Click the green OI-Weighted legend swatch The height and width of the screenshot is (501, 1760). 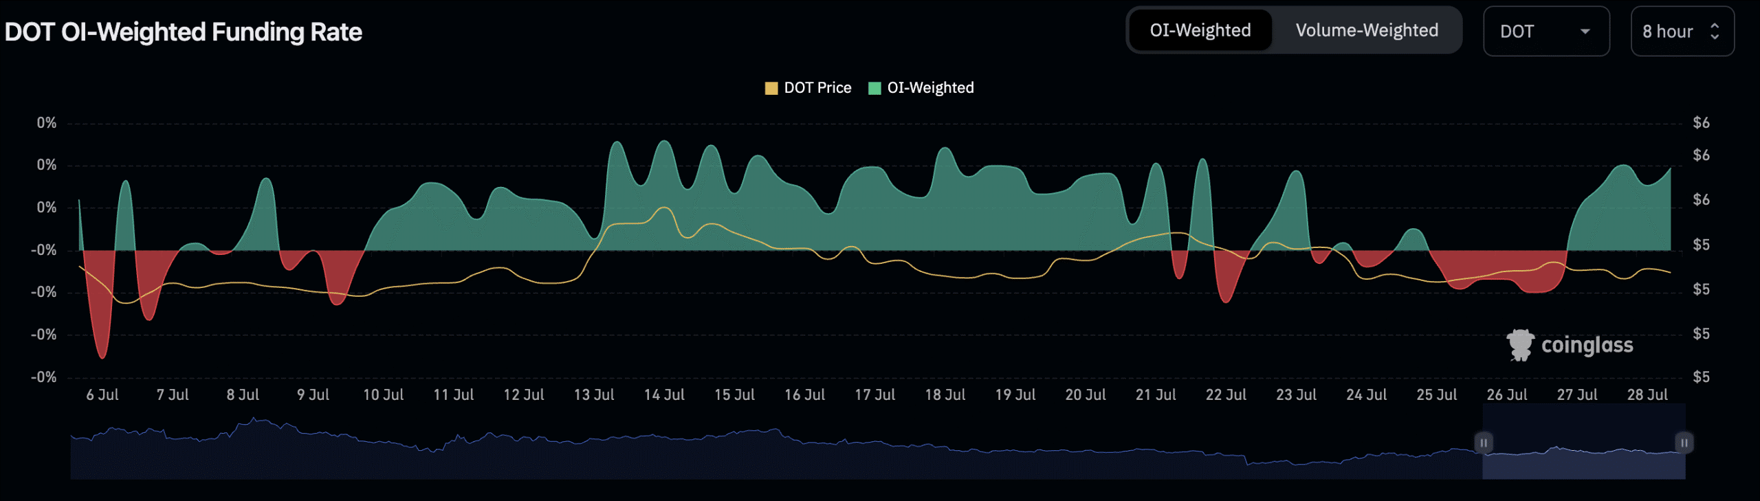[874, 88]
